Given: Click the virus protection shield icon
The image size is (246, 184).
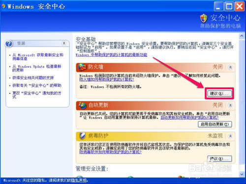Looking at the screenshot, I should 83,136.
